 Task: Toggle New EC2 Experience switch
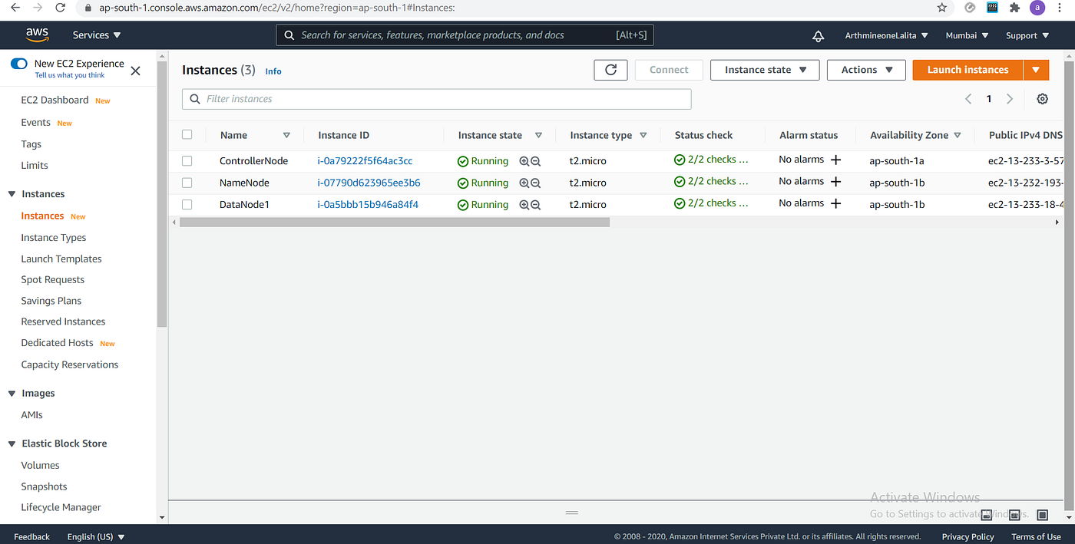tap(19, 64)
